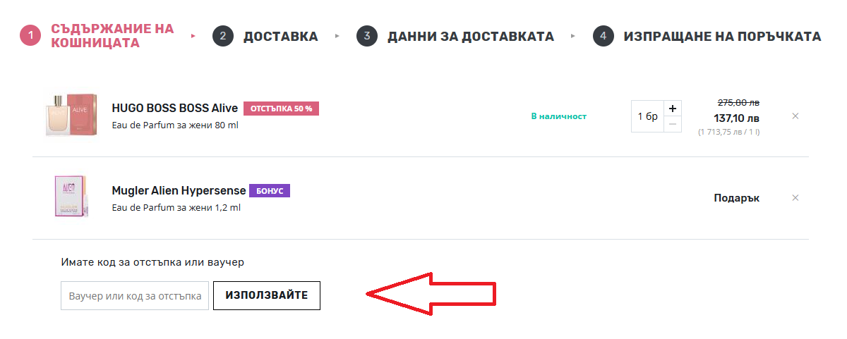Image resolution: width=847 pixels, height=339 pixels.
Task: Click the step 3 circle icon
Action: tap(367, 36)
